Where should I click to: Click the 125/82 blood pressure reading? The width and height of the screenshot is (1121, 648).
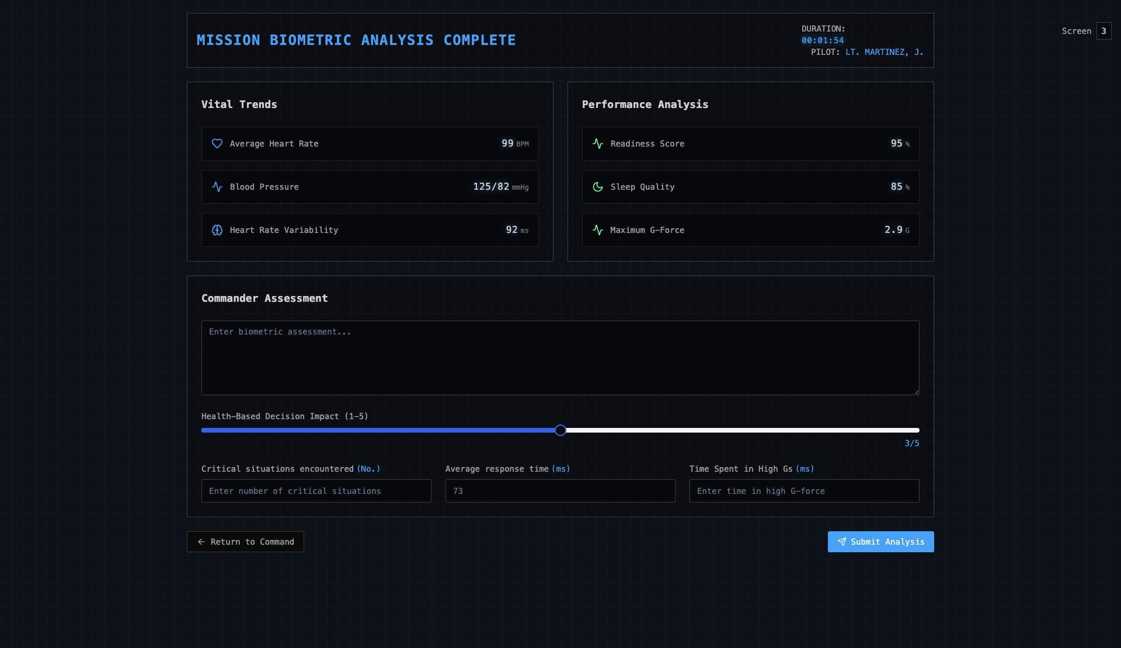pyautogui.click(x=490, y=187)
